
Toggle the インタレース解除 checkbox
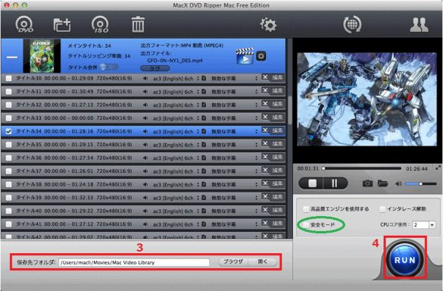point(382,209)
